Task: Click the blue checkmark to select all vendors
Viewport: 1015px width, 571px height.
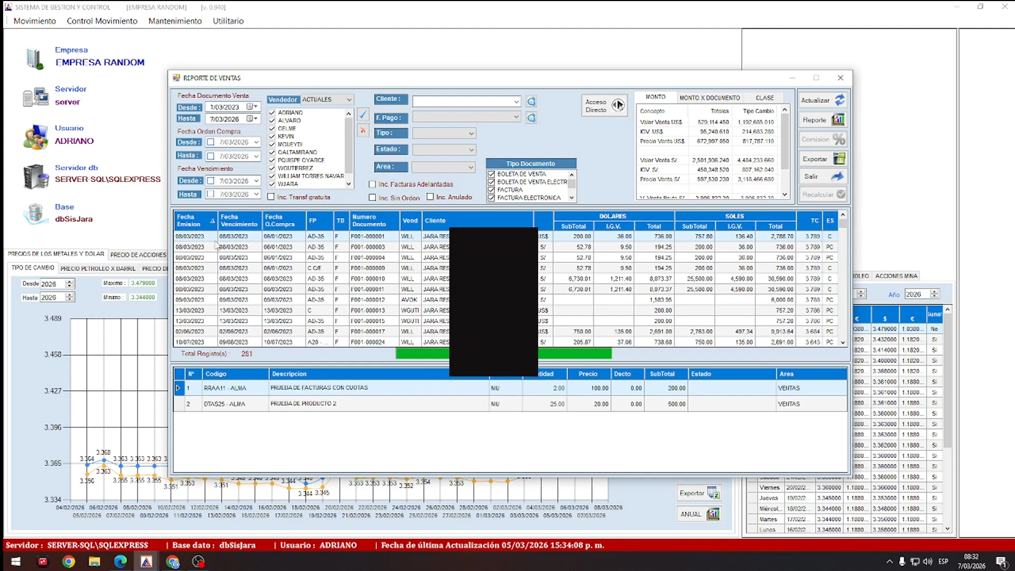Action: [x=363, y=114]
